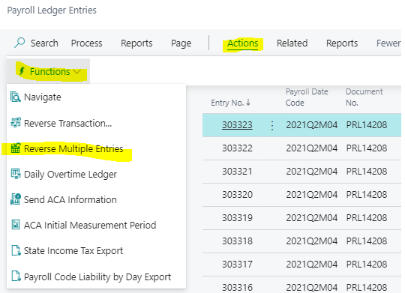Click 2021Q2M04 in row 303318

click(311, 241)
